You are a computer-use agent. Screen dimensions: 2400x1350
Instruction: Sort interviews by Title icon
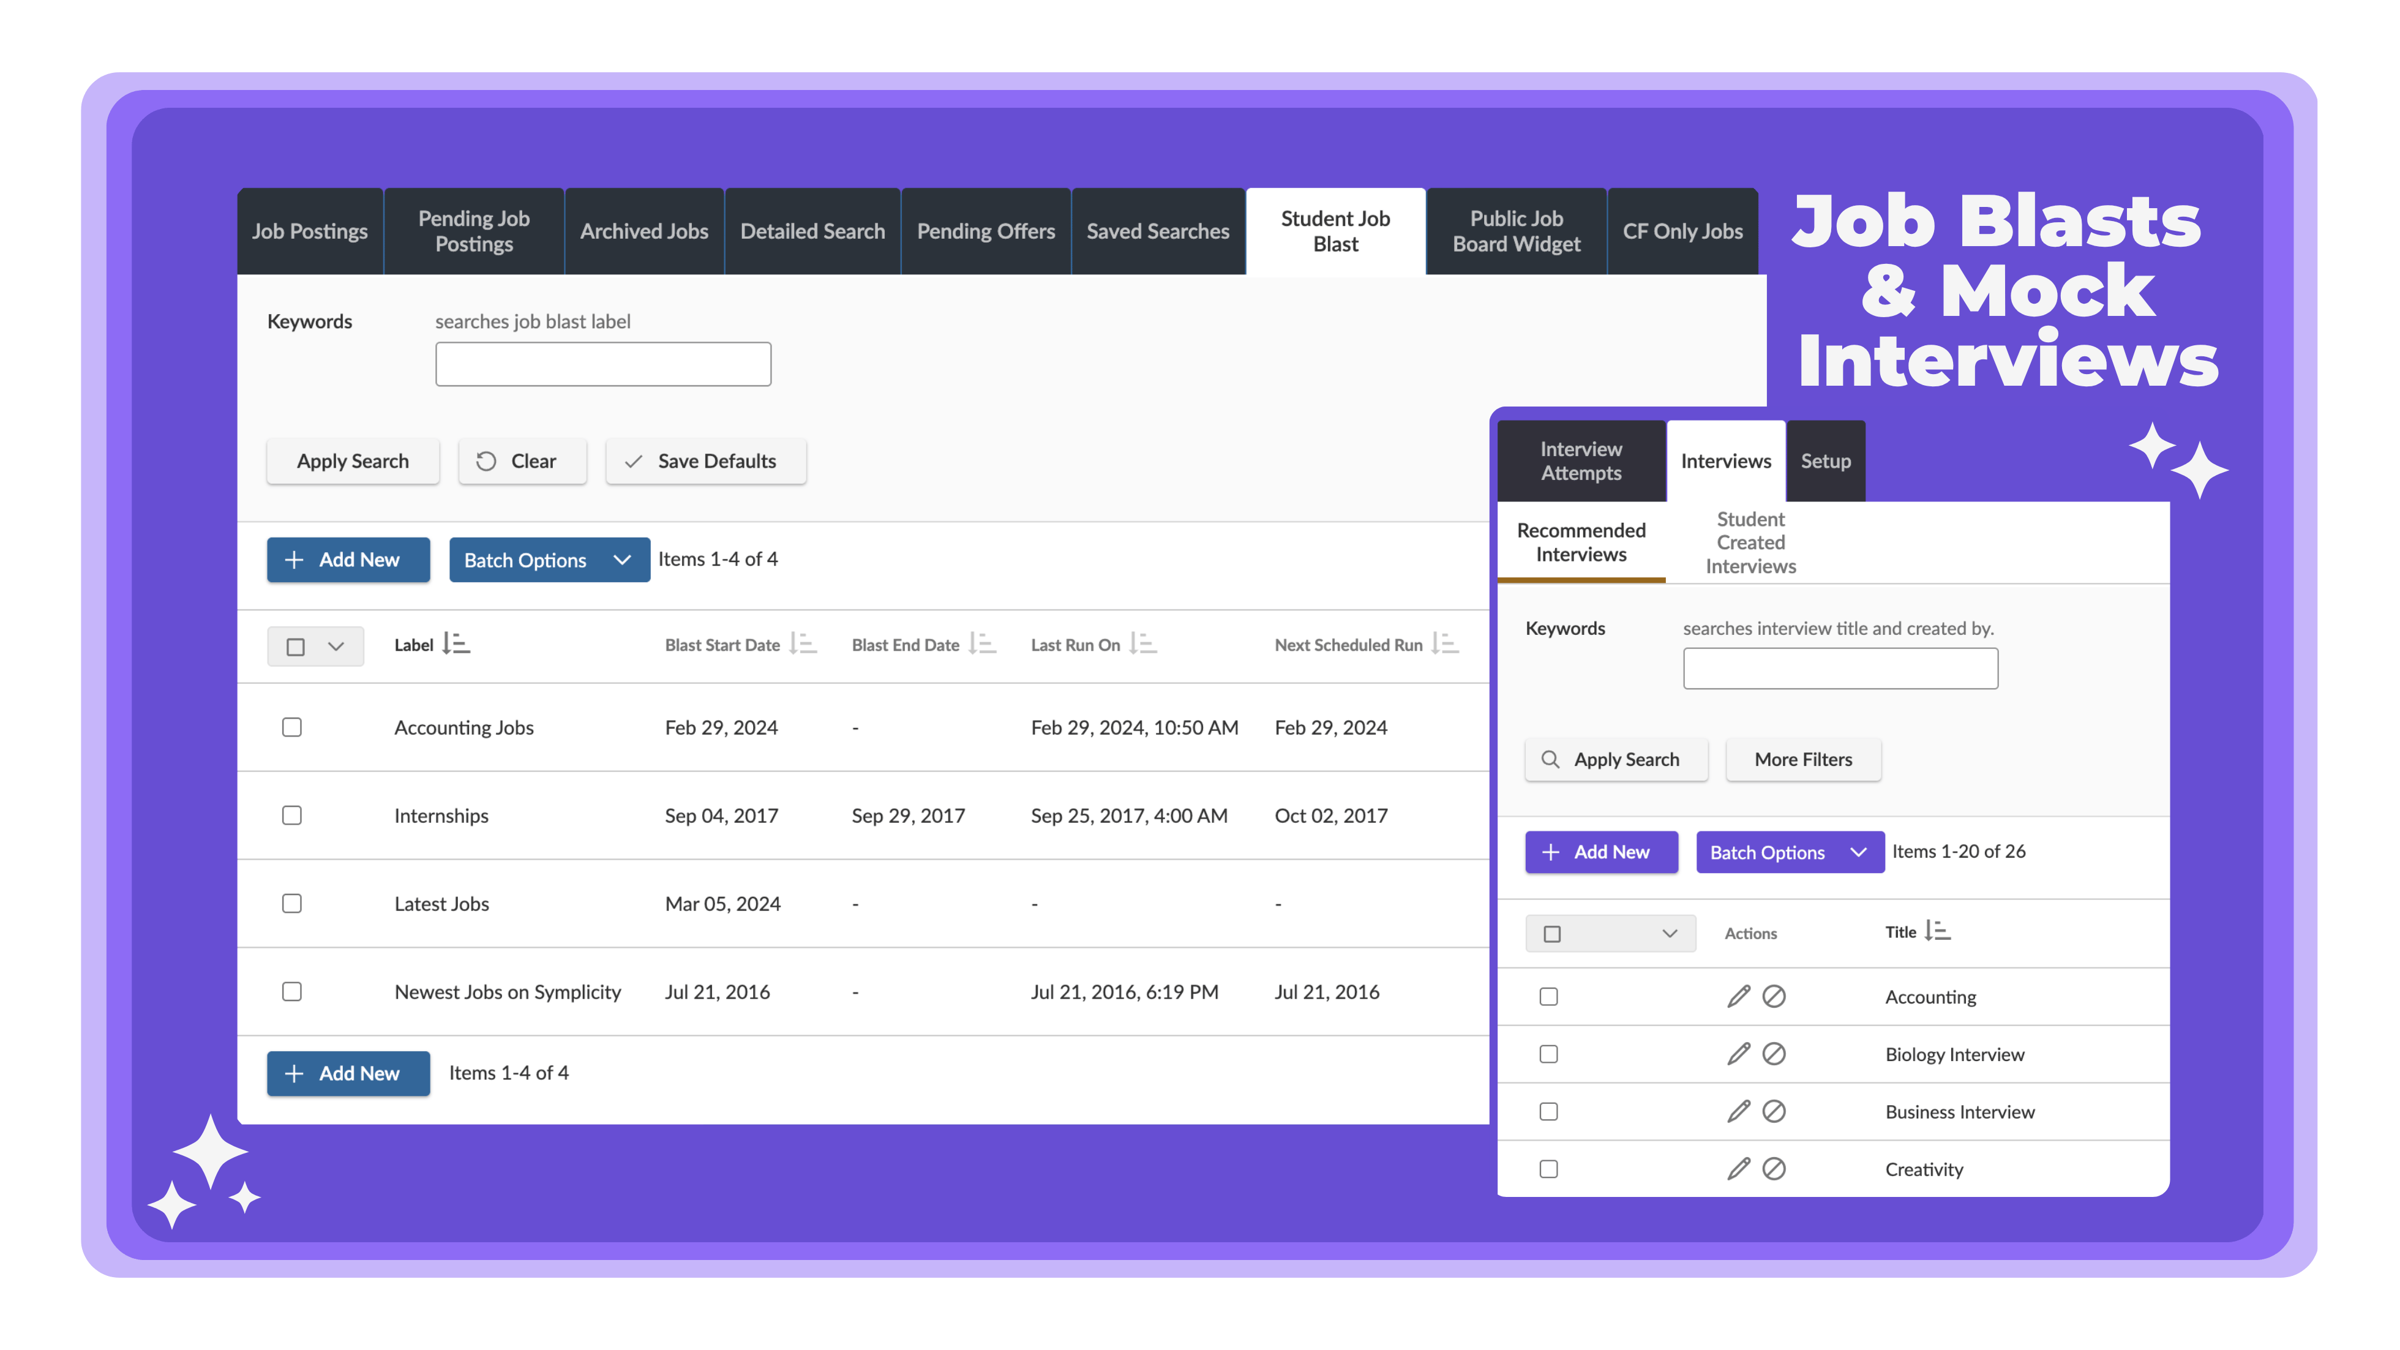tap(1937, 931)
